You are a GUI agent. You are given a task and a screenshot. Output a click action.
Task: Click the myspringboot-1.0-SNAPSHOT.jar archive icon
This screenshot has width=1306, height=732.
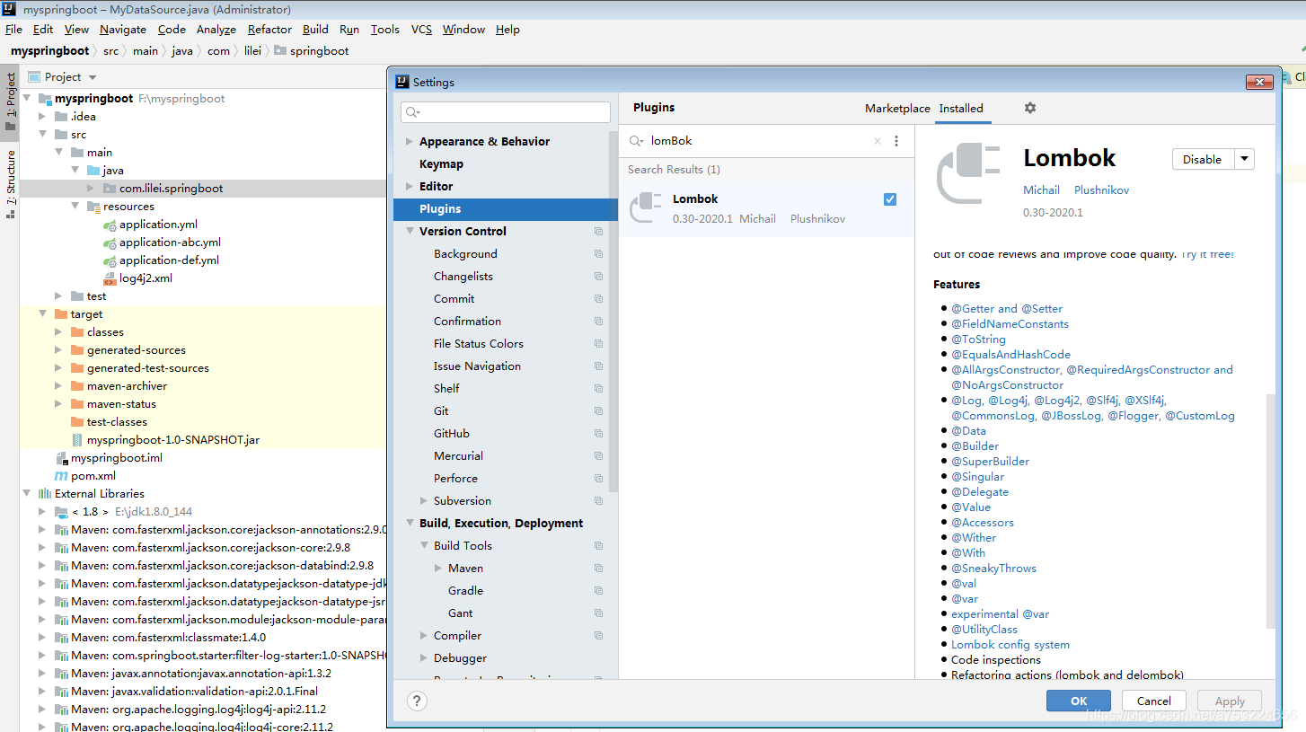pyautogui.click(x=77, y=440)
